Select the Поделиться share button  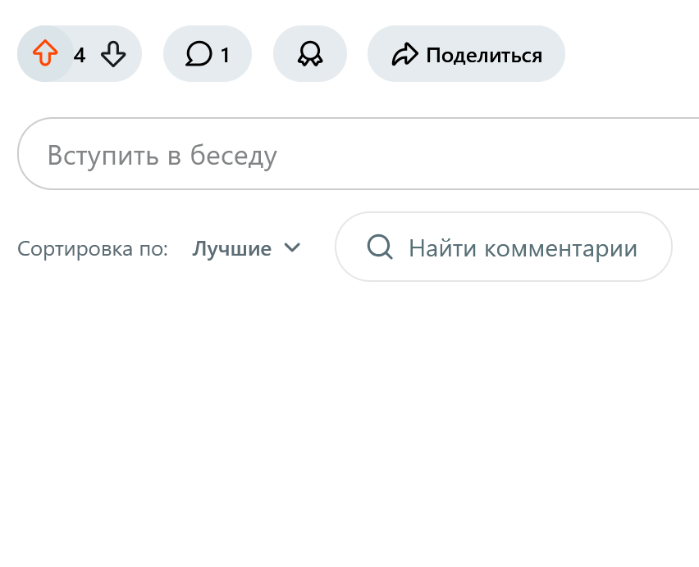[466, 54]
